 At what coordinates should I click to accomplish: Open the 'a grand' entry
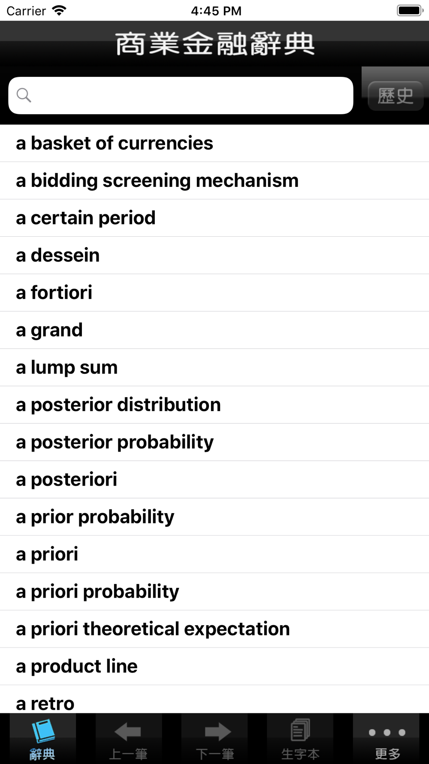pyautogui.click(x=214, y=330)
